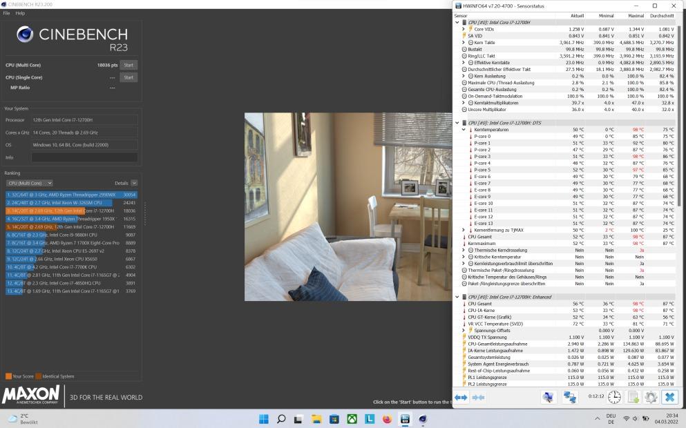Click Minimal column header in HWiNFO
The height and width of the screenshot is (428, 686).
pos(606,16)
